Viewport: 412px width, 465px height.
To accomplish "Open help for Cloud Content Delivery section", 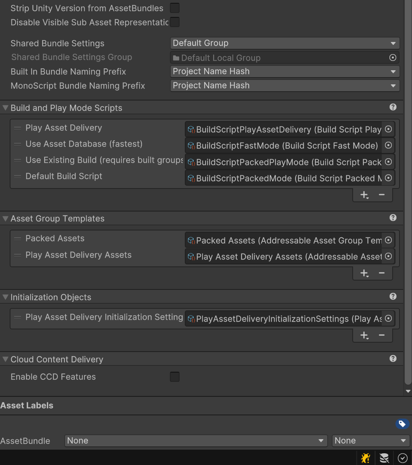I will pos(393,358).
